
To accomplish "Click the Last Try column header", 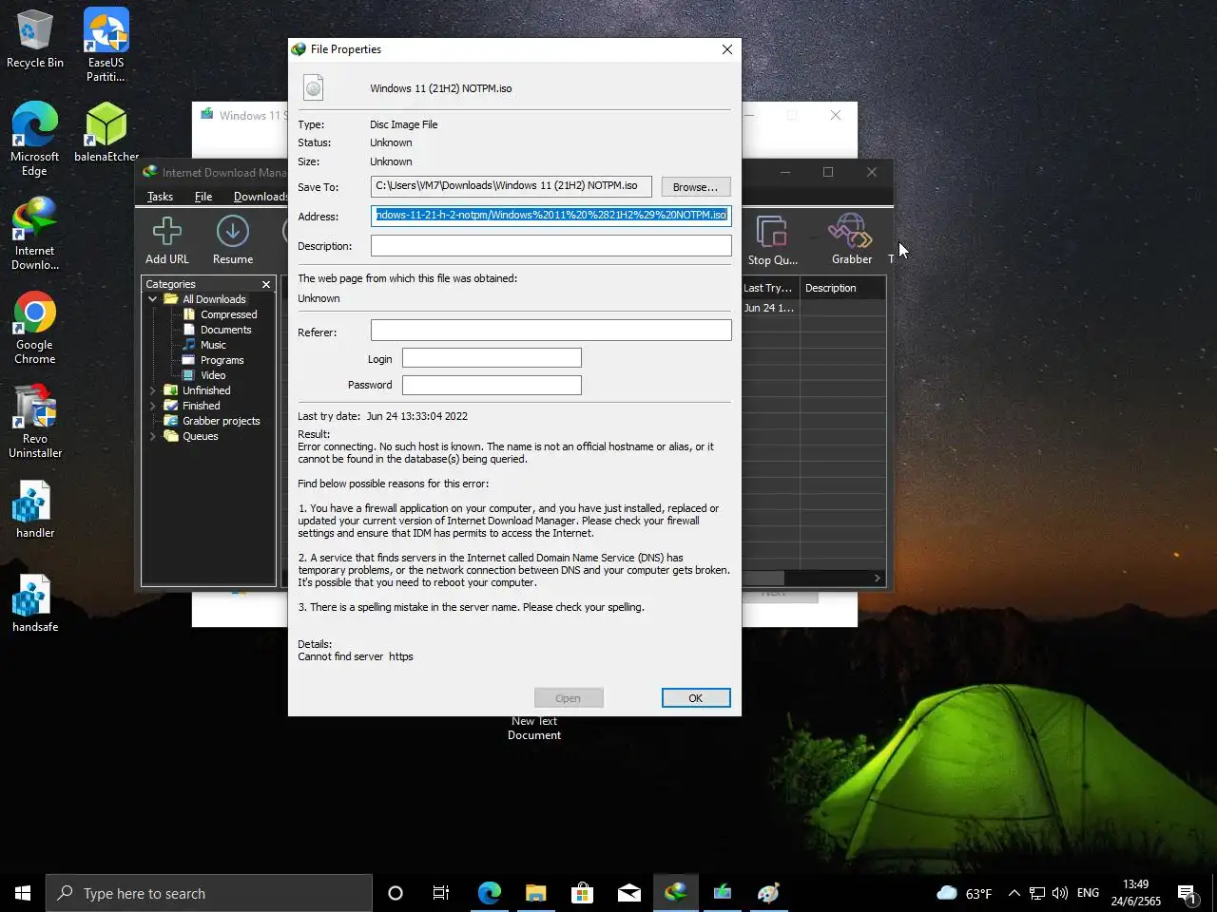I will pyautogui.click(x=768, y=288).
